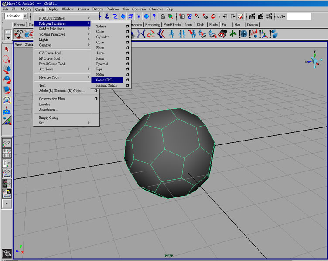Screen dimensions: 328x261
Task: Click the scissors cut key shelf icon
Action: pos(19,34)
